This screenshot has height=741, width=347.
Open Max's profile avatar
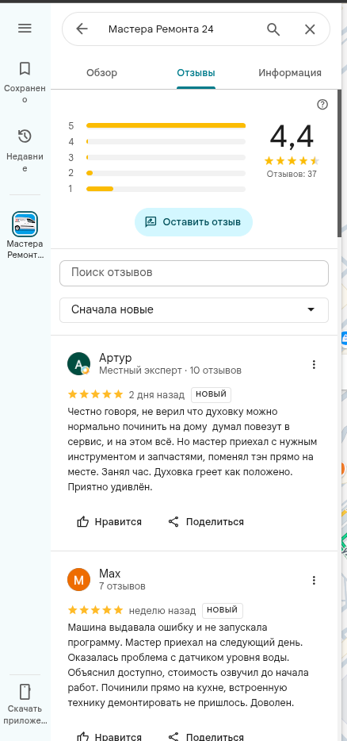pos(79,579)
